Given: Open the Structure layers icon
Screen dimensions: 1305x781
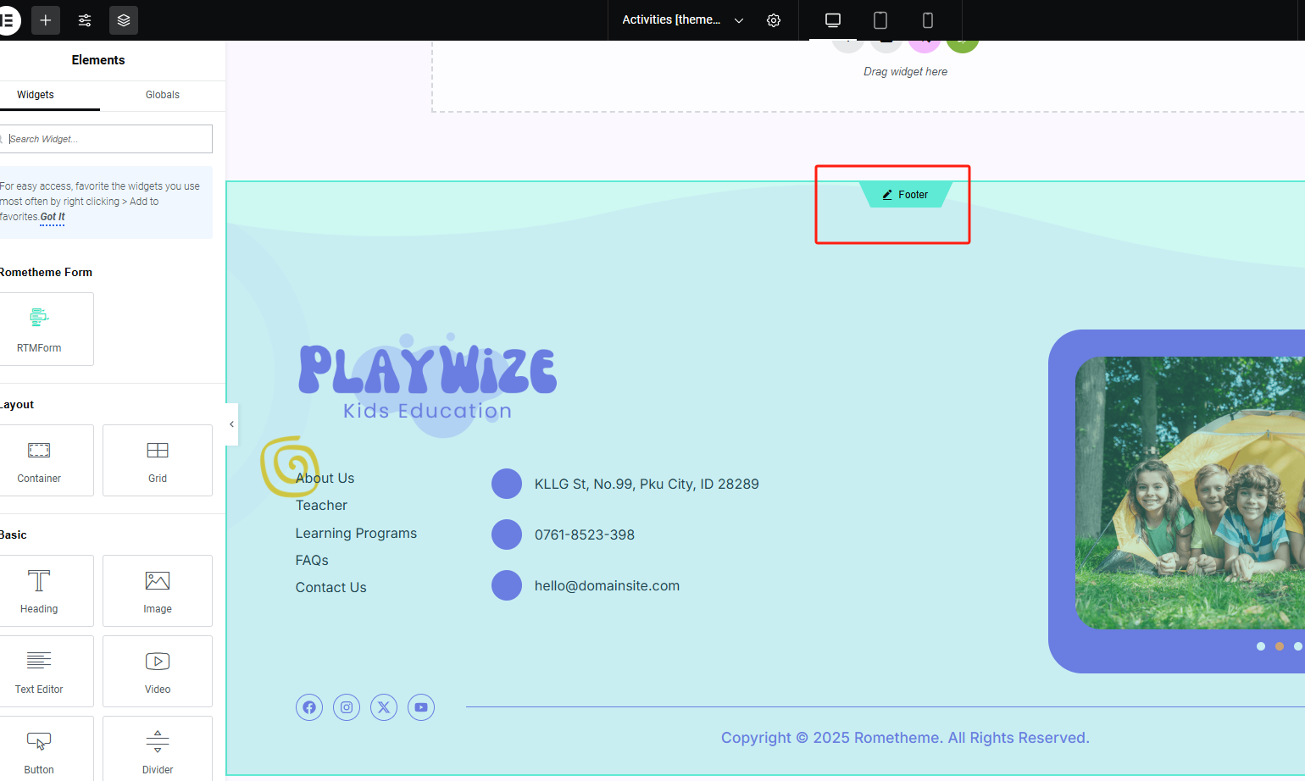Looking at the screenshot, I should (x=124, y=20).
